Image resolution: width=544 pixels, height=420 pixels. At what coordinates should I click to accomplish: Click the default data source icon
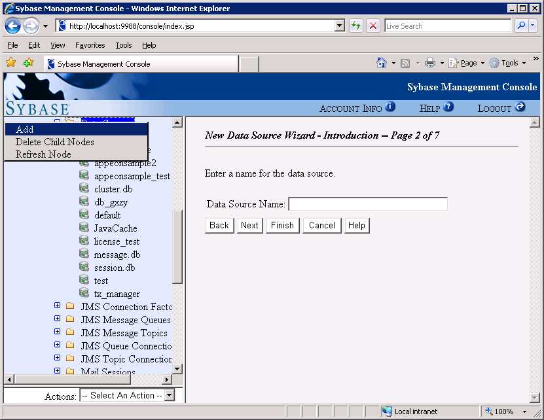(x=84, y=215)
